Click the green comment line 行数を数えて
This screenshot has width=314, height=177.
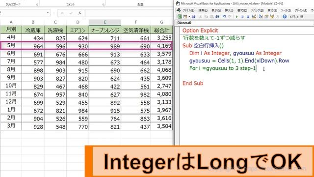click(x=214, y=38)
